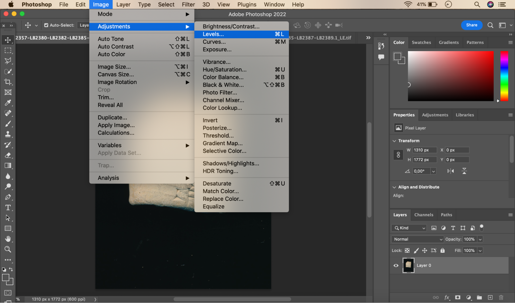Choose Desaturate from the adjustments list
The image size is (515, 303).
click(x=241, y=184)
